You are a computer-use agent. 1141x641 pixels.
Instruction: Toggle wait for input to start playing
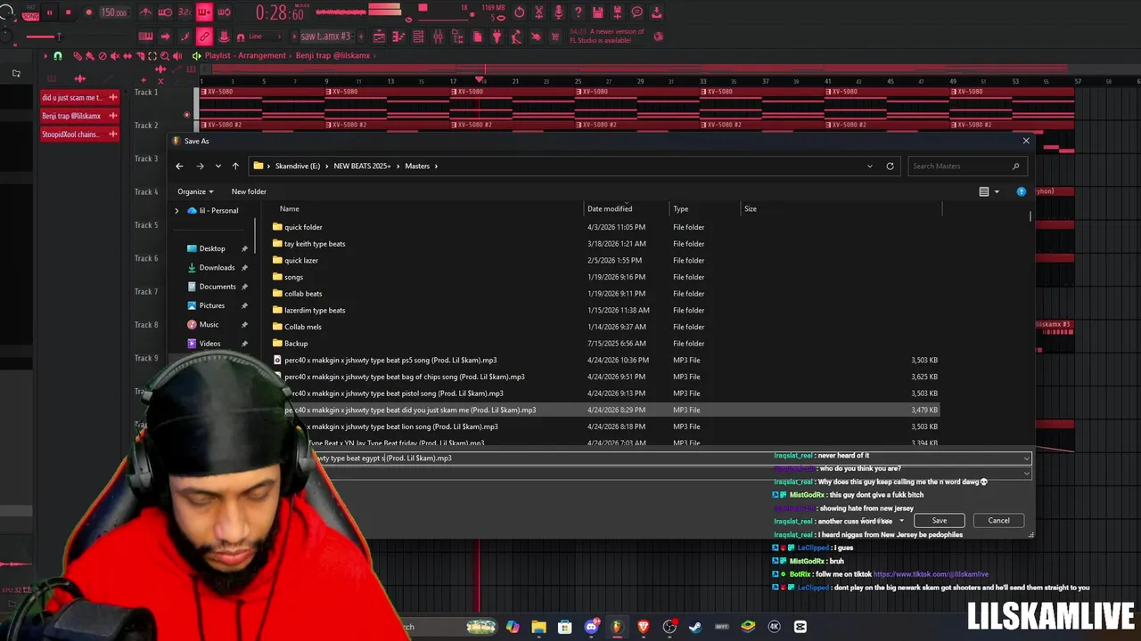(x=166, y=12)
